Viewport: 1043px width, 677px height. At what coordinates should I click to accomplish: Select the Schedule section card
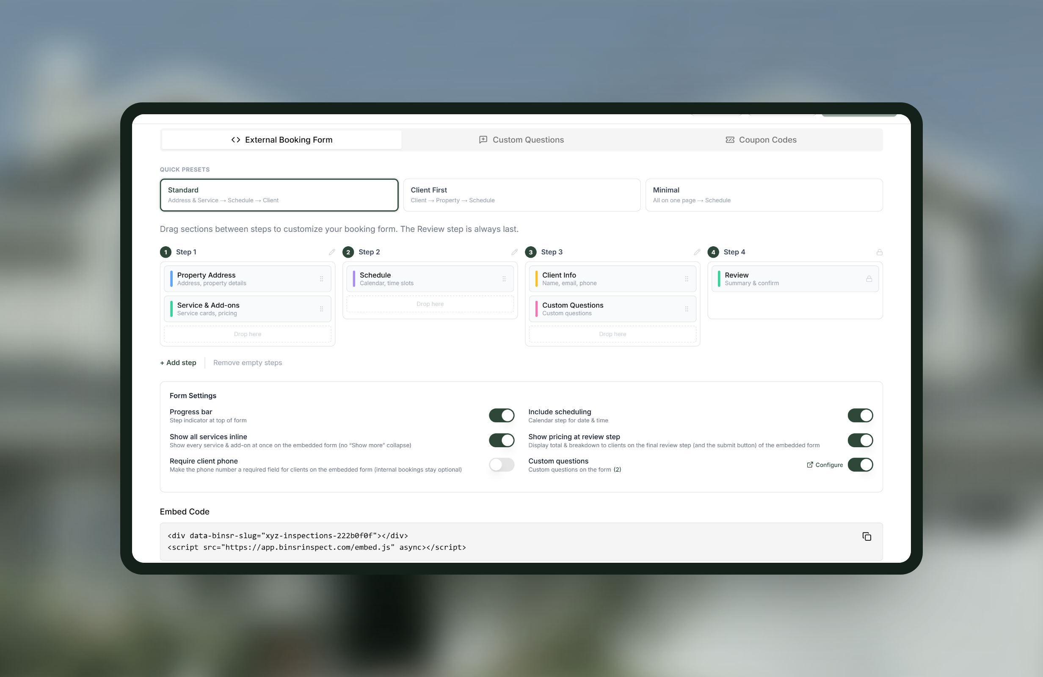(x=430, y=279)
